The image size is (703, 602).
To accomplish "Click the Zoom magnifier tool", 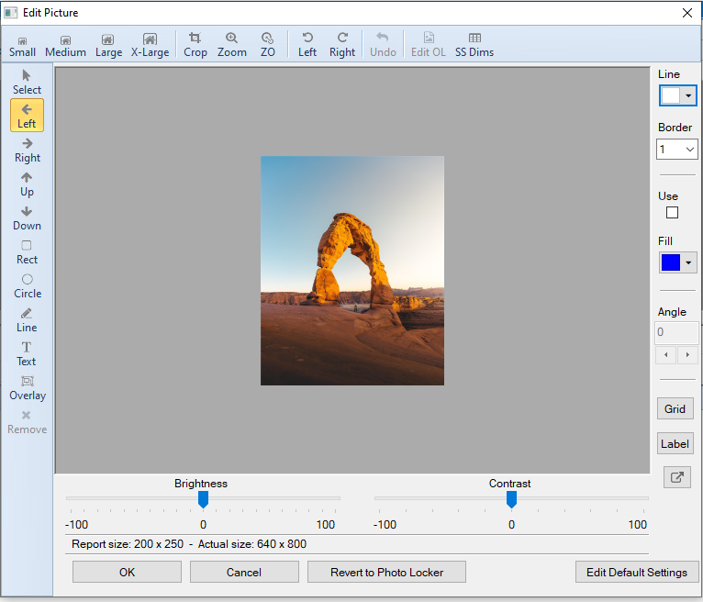I will 231,45.
